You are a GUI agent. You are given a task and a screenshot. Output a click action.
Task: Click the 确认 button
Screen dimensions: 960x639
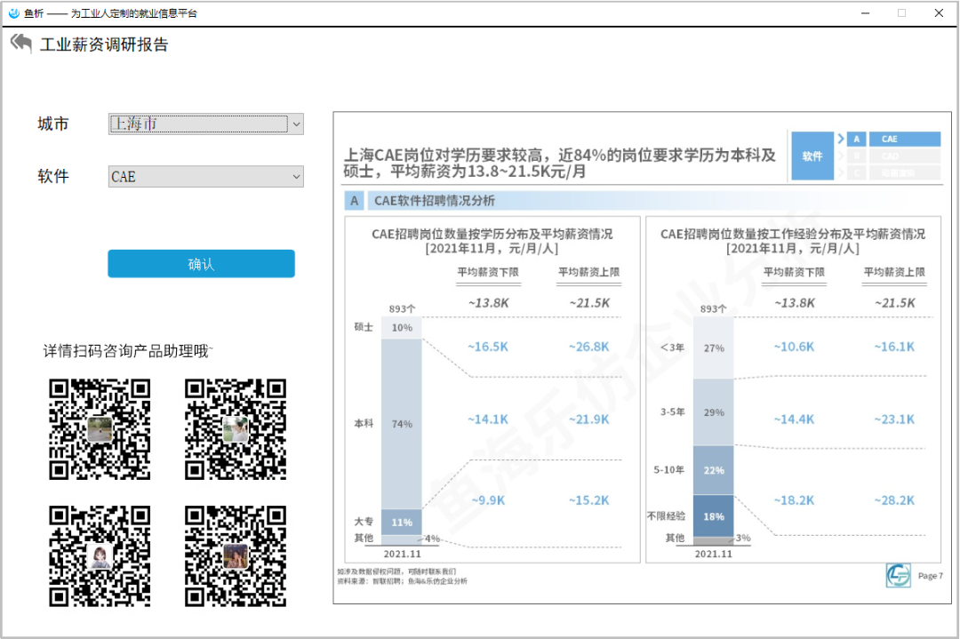coord(202,264)
